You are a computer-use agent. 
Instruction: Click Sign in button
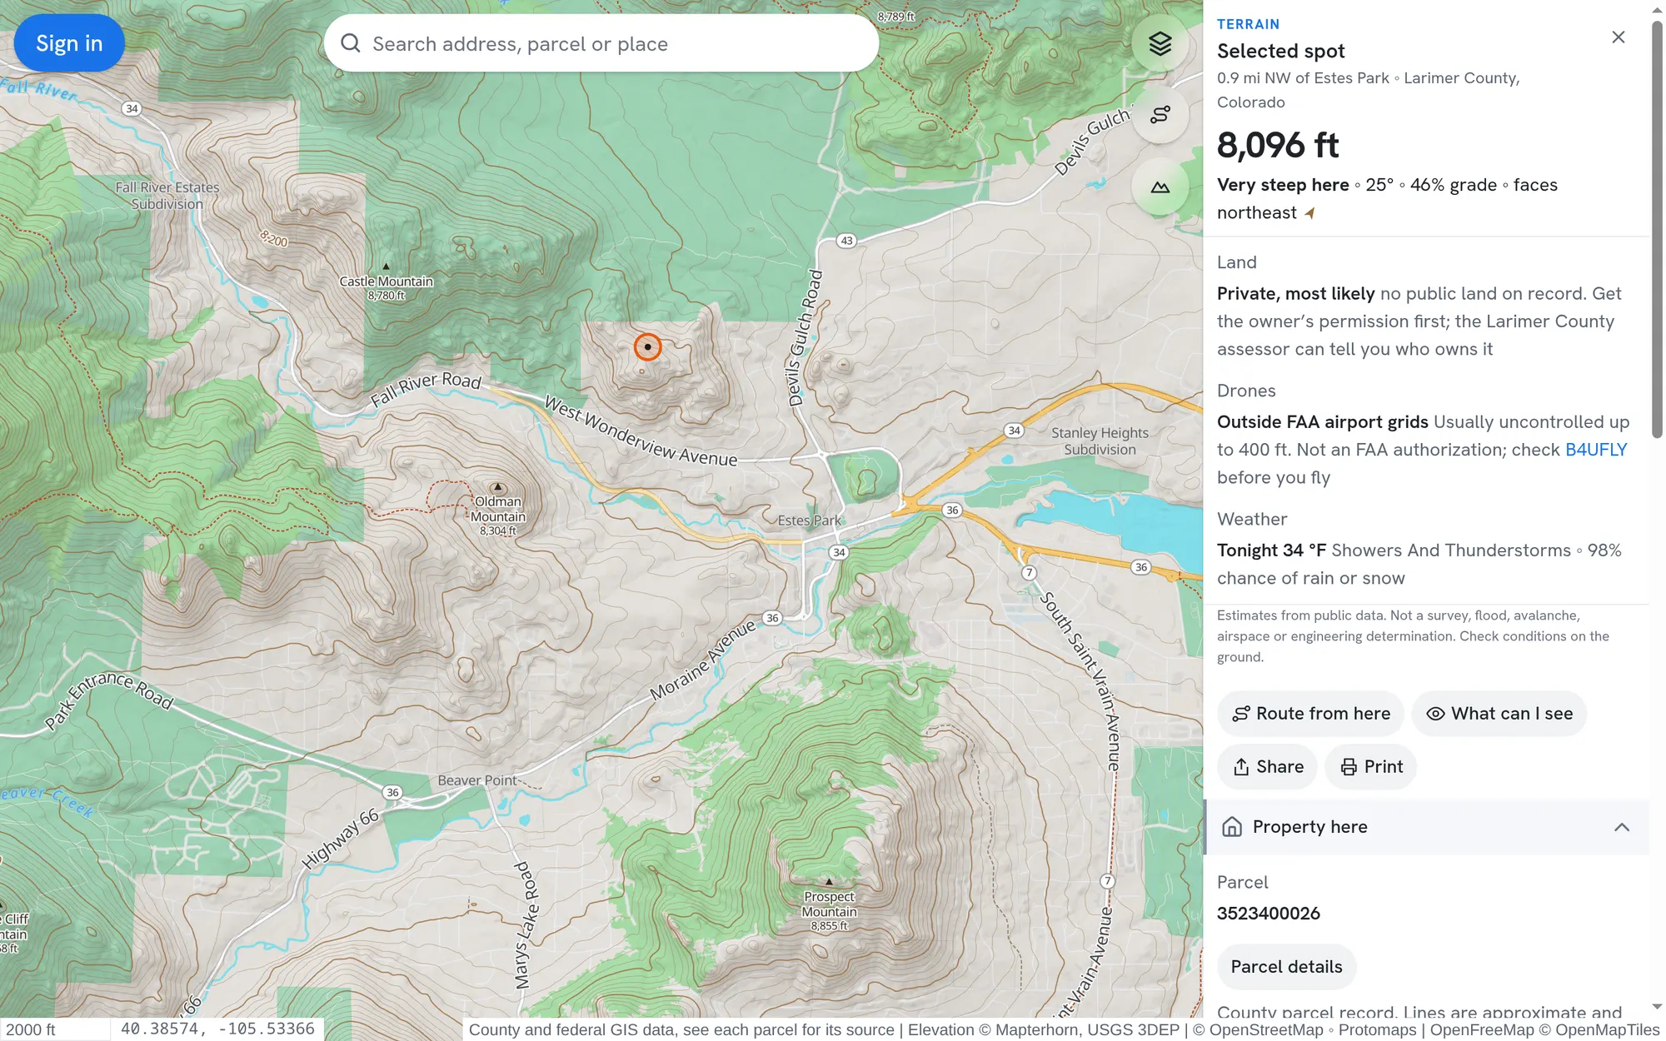[x=69, y=43]
